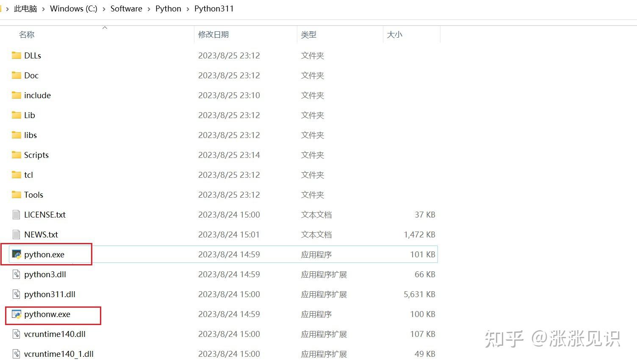The width and height of the screenshot is (637, 364).
Task: Expand chevron after 此电脑 in breadcrumb
Action: 44,9
